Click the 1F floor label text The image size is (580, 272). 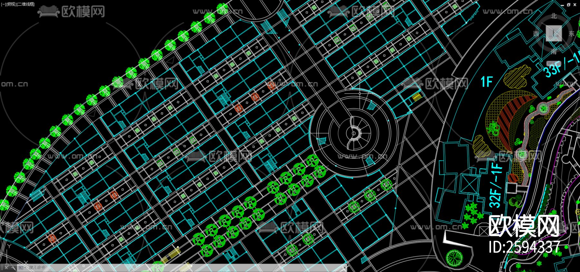pyautogui.click(x=487, y=82)
